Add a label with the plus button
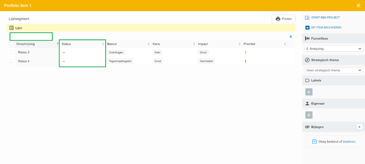 [x=309, y=92]
